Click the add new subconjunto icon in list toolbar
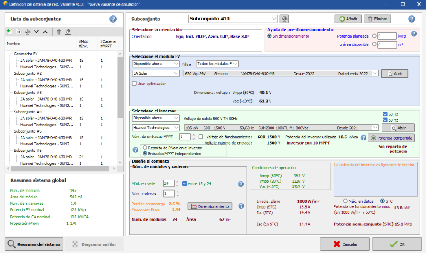The width and height of the screenshot is (426, 253). [9, 32]
